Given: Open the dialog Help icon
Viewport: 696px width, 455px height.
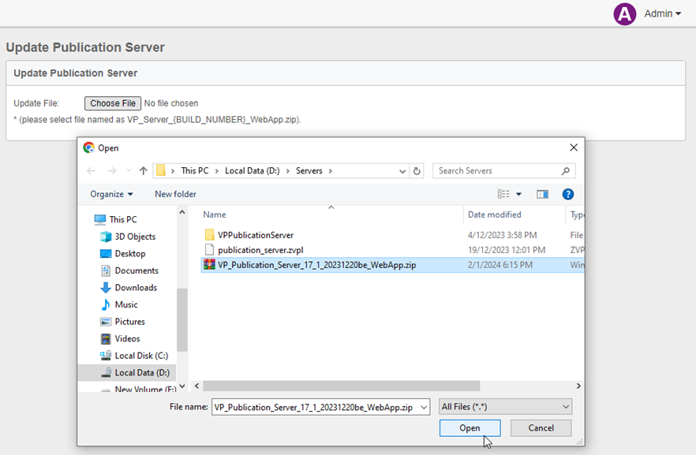Looking at the screenshot, I should (x=567, y=194).
